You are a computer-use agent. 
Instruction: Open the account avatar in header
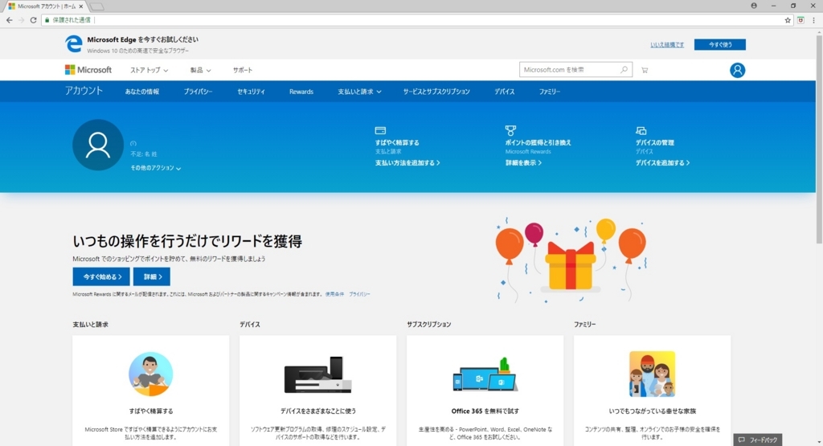738,70
